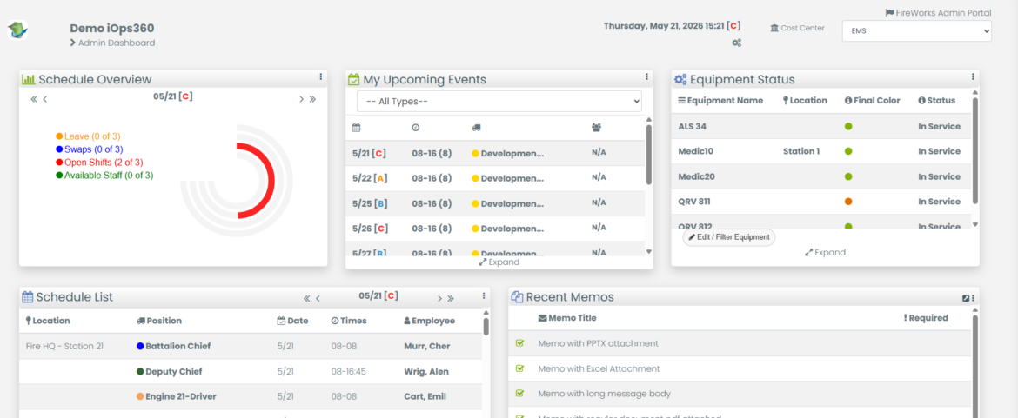Select the 5/22 [A] event row date

[x=369, y=178]
